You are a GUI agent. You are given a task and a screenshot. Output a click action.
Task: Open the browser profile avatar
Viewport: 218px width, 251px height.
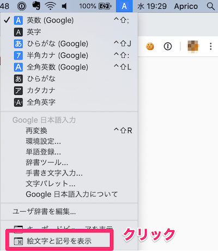193,46
